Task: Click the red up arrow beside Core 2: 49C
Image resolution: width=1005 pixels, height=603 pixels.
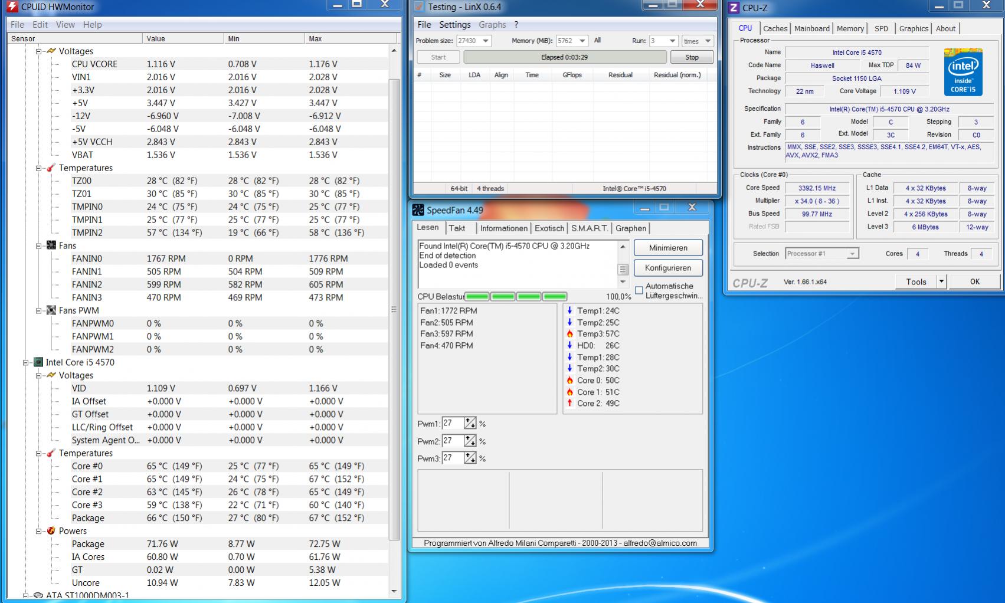Action: [x=569, y=404]
